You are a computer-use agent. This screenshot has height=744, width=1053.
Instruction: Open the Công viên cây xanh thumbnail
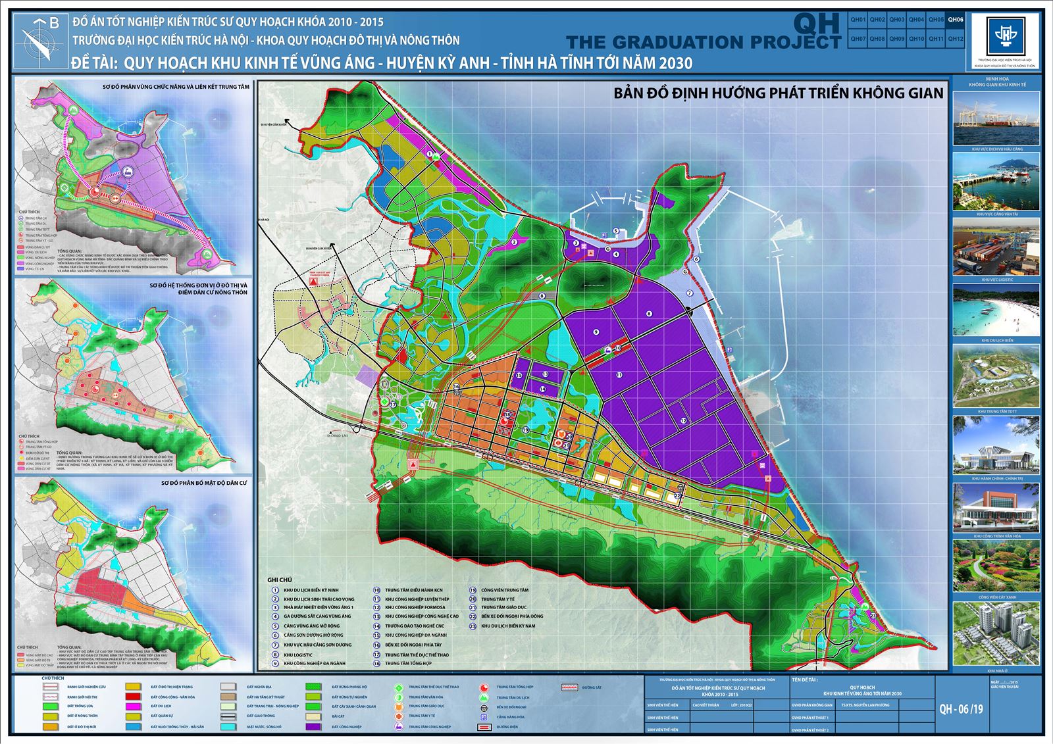[996, 566]
